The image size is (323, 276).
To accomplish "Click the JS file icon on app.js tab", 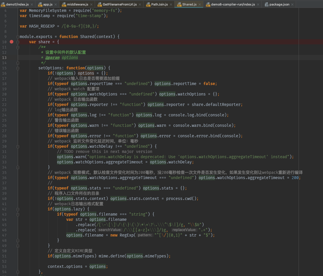I will pyautogui.click(x=40, y=4).
